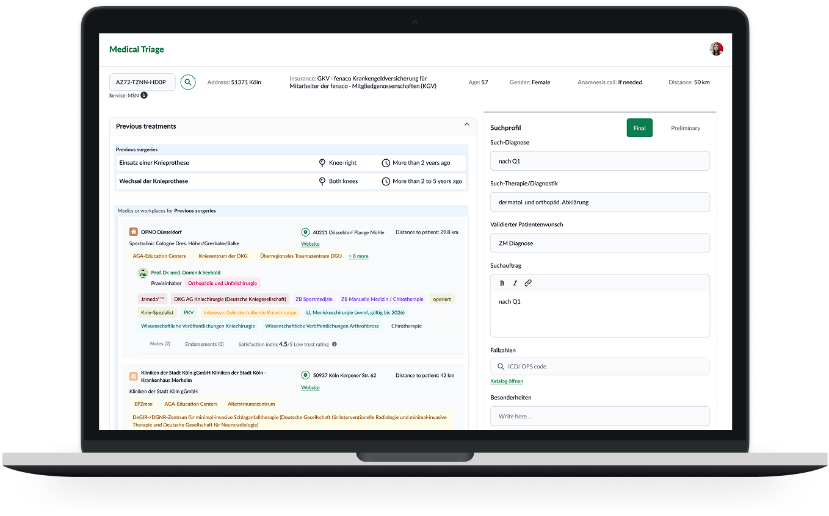
Task: Open the user profile avatar
Action: (716, 49)
